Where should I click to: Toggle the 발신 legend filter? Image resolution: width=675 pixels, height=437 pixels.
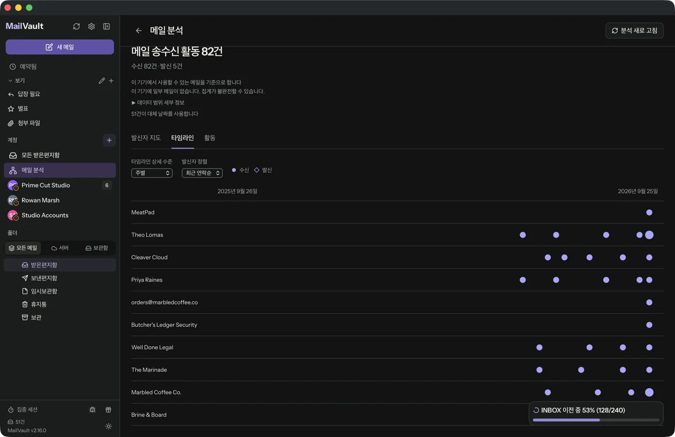263,170
